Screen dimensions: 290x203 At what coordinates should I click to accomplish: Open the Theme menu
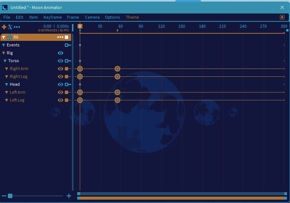point(132,17)
